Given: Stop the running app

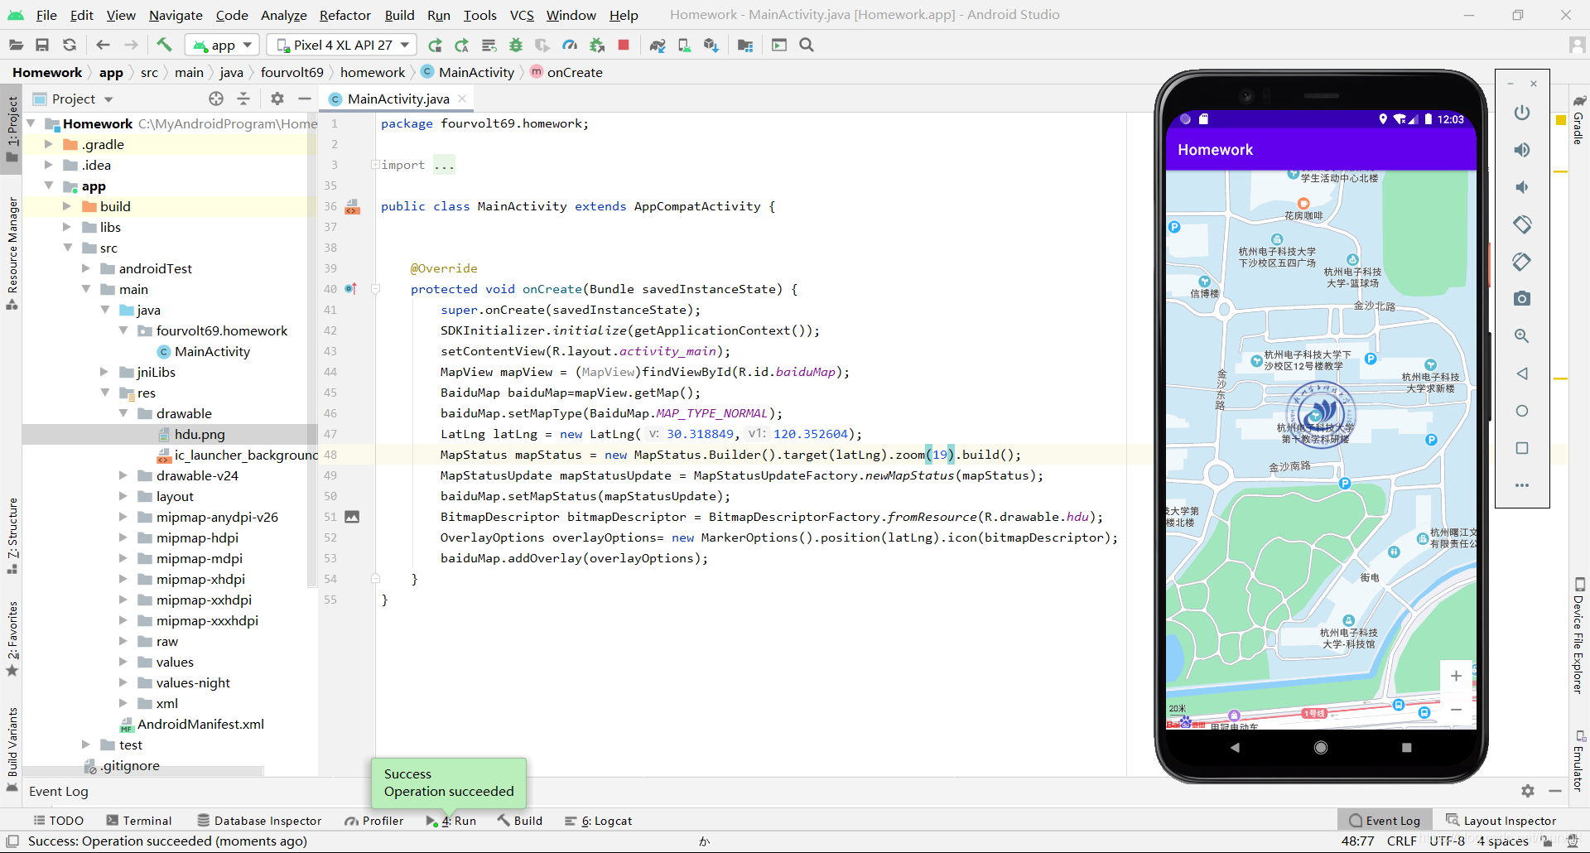Looking at the screenshot, I should [624, 45].
